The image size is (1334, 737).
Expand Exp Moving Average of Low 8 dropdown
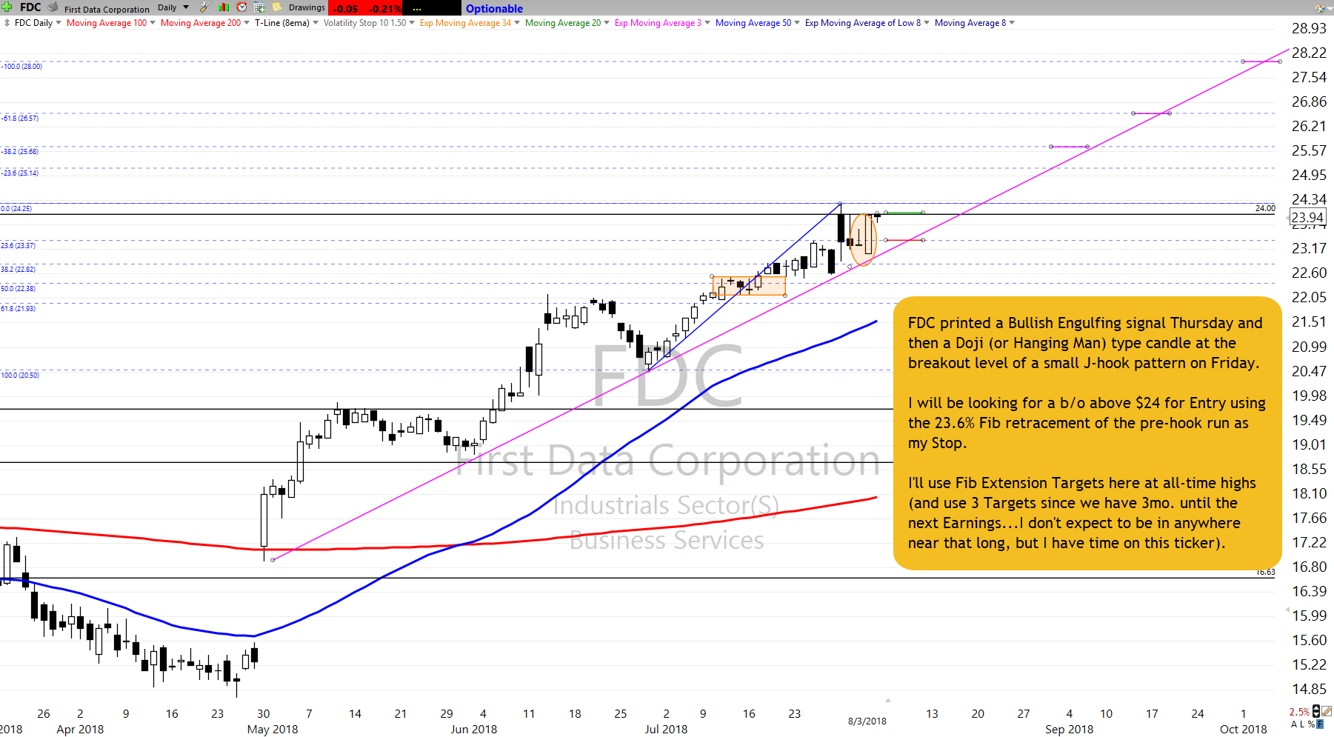(x=927, y=23)
